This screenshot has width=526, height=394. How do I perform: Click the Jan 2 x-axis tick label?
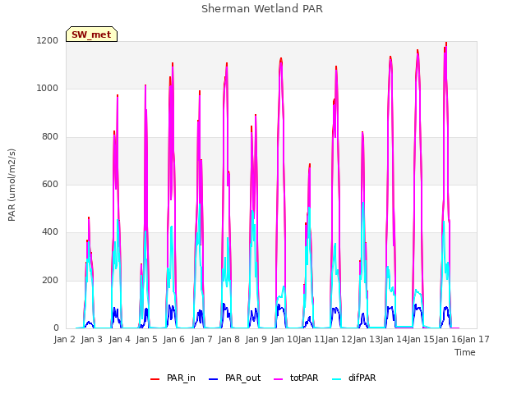click(65, 339)
